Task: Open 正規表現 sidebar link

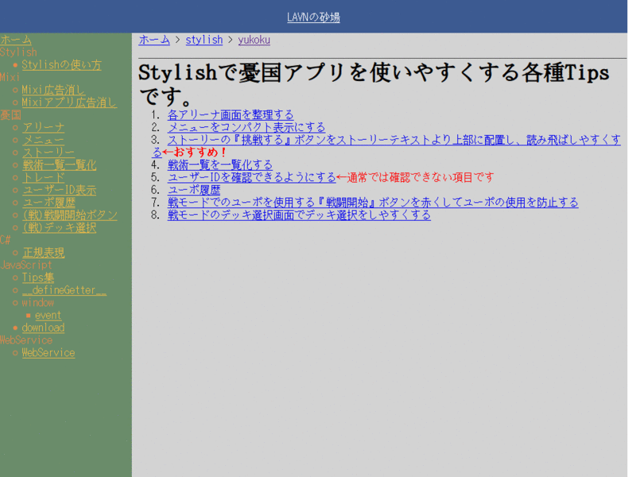Action: pyautogui.click(x=44, y=253)
